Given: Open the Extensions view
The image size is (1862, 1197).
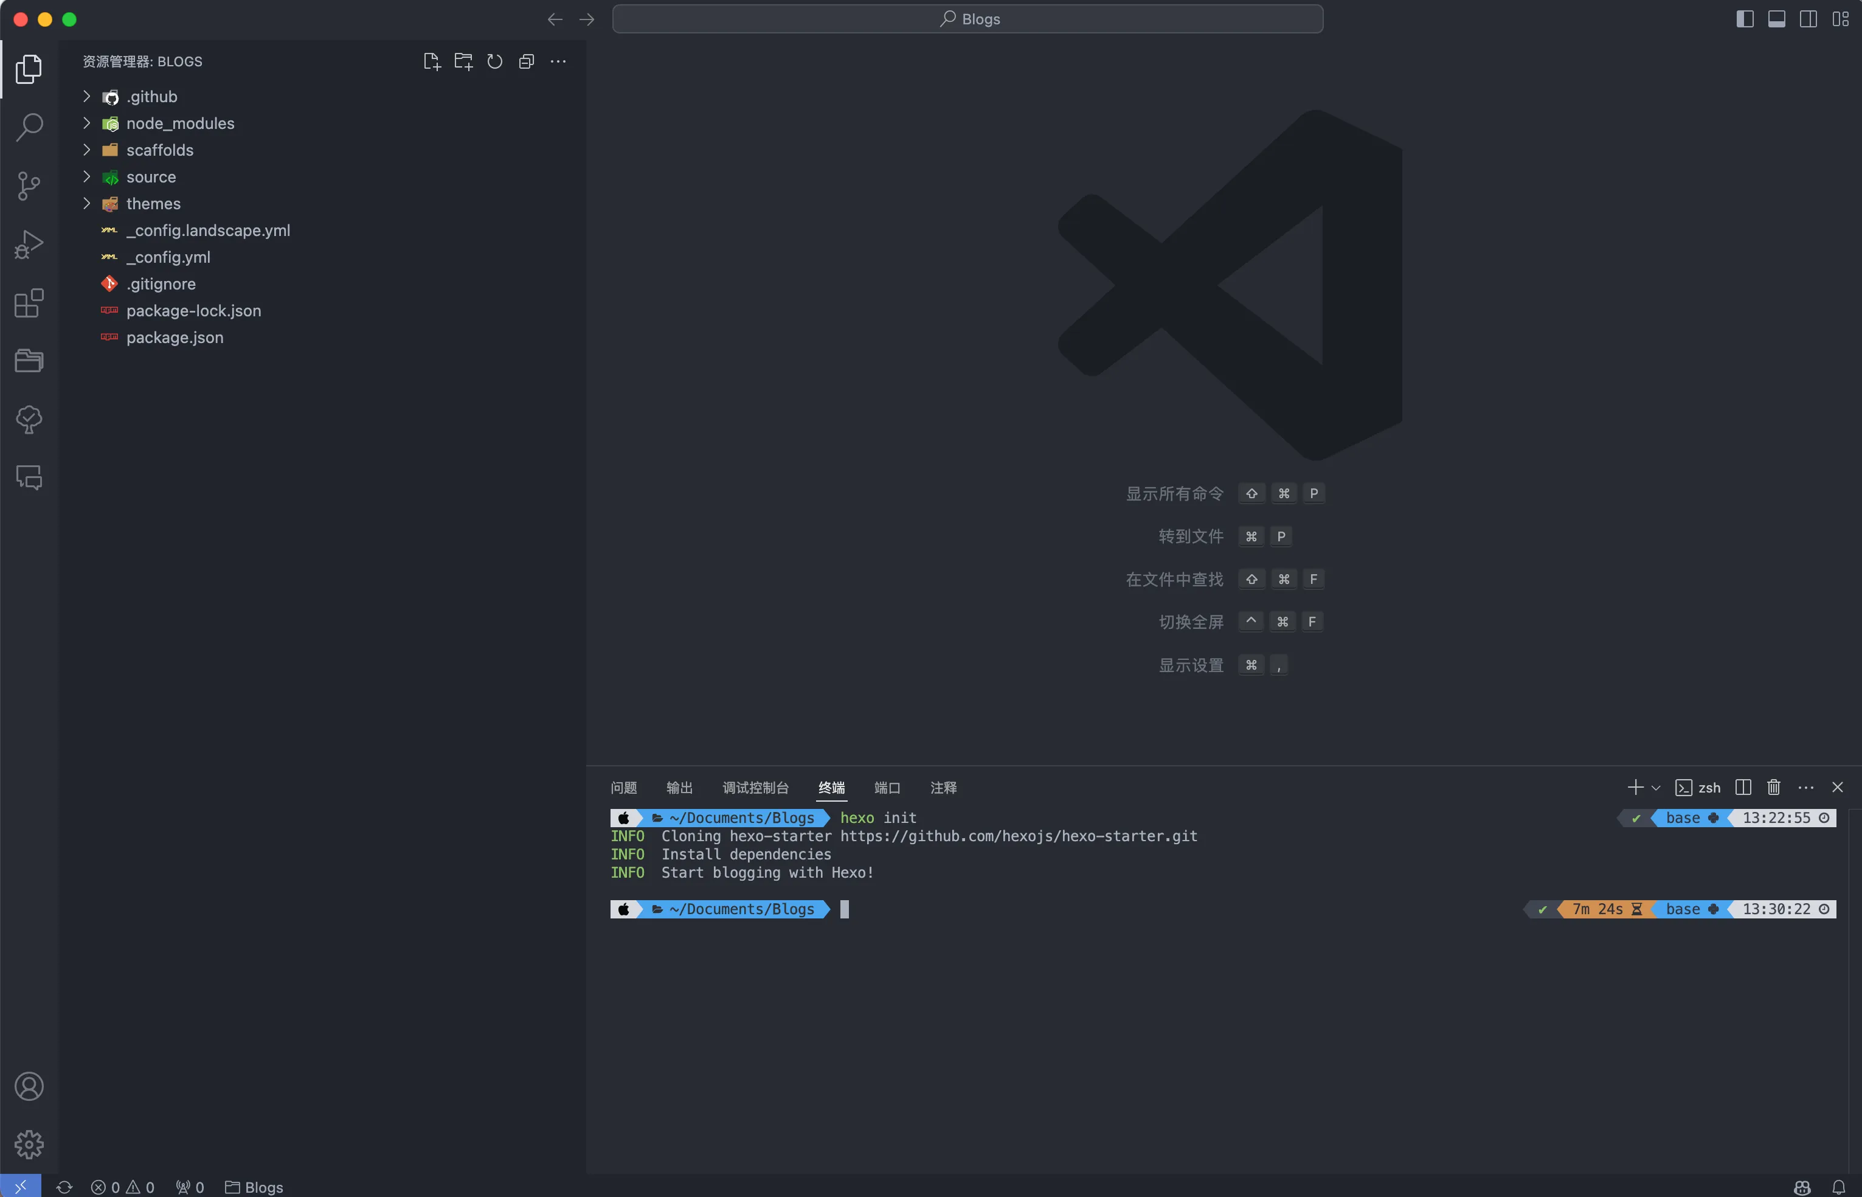Looking at the screenshot, I should [29, 302].
